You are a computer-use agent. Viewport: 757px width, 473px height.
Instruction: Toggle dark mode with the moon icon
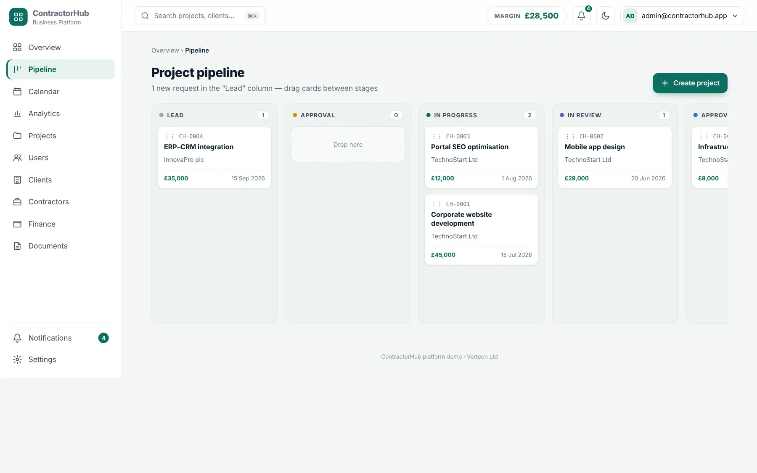pyautogui.click(x=606, y=16)
